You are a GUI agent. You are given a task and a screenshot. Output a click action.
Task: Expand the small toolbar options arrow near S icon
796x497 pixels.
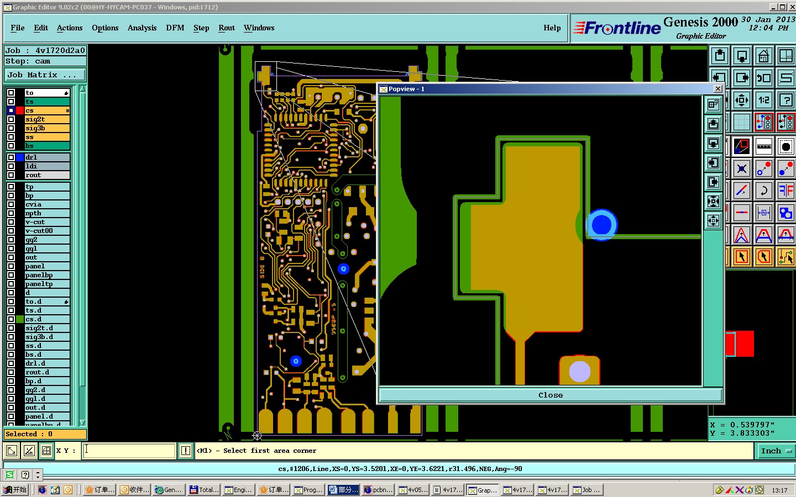point(38,475)
